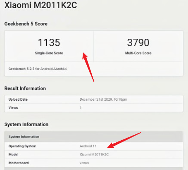Click the Geekbench 5.2.5 for Android AArch64 text
Viewport: 188px width, 170px height.
click(x=38, y=69)
